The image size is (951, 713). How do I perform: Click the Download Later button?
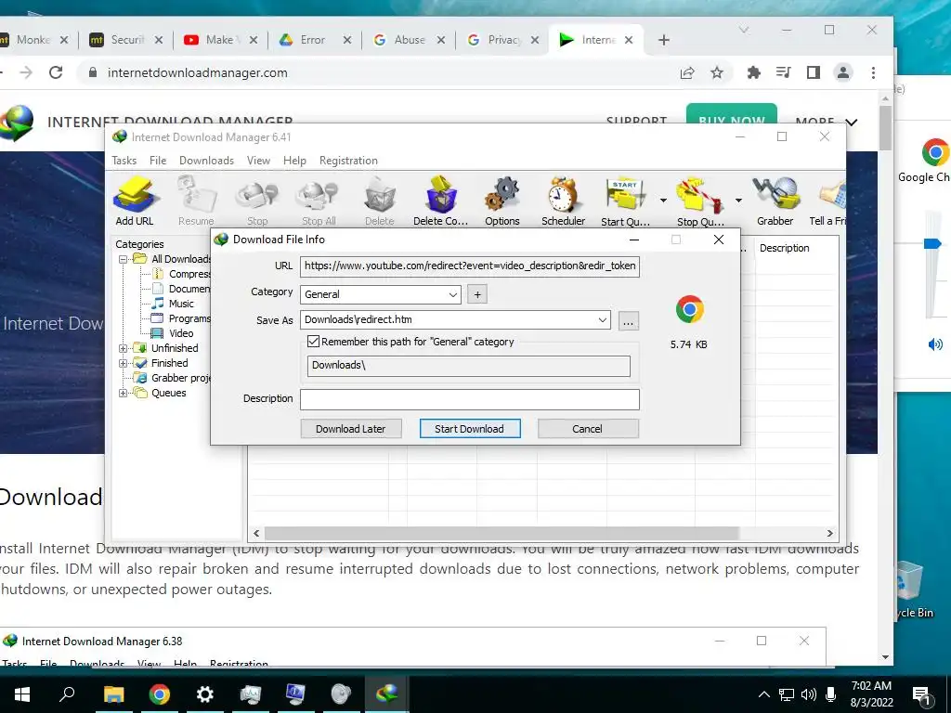point(350,429)
